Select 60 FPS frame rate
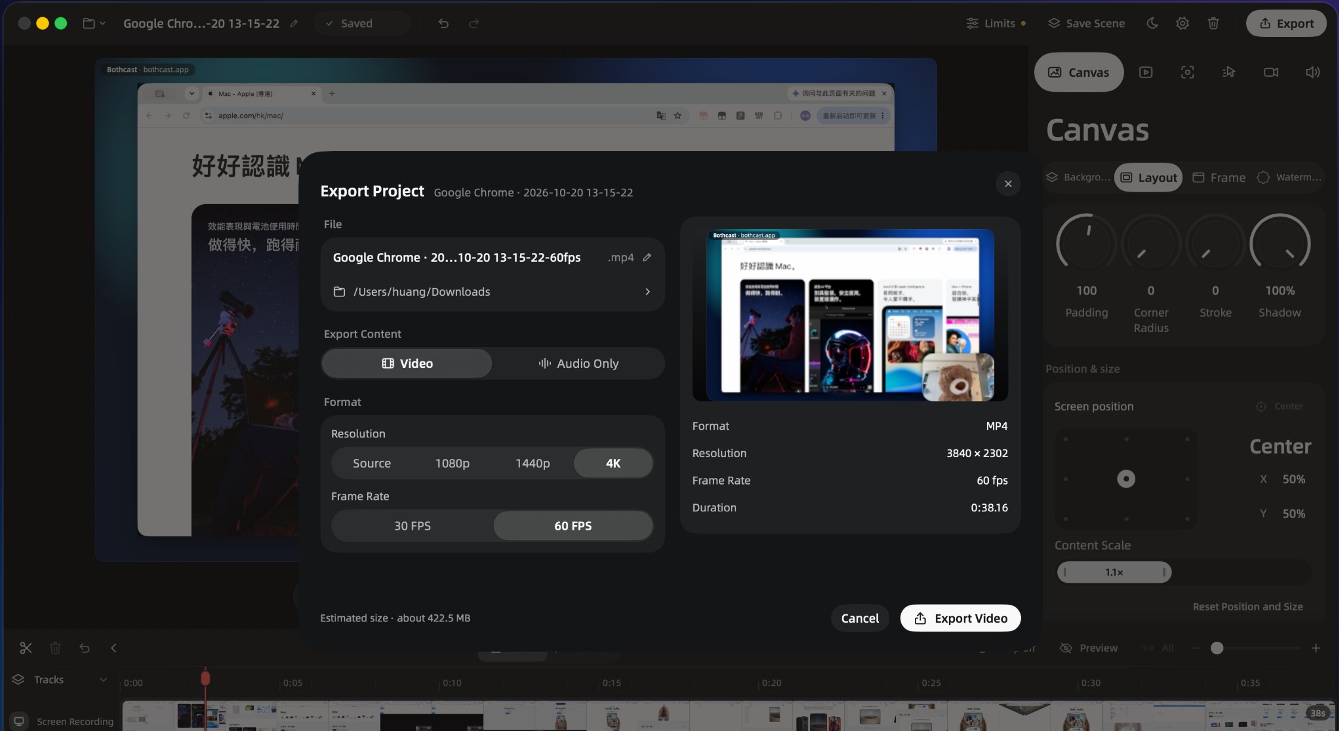 click(x=573, y=526)
